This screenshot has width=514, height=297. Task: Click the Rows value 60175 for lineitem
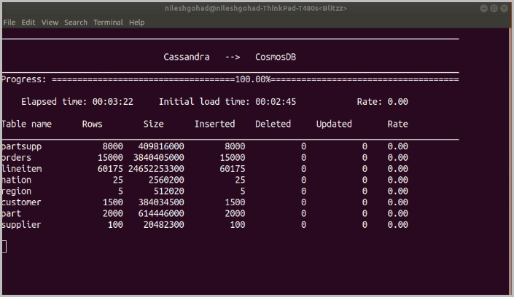click(x=111, y=169)
